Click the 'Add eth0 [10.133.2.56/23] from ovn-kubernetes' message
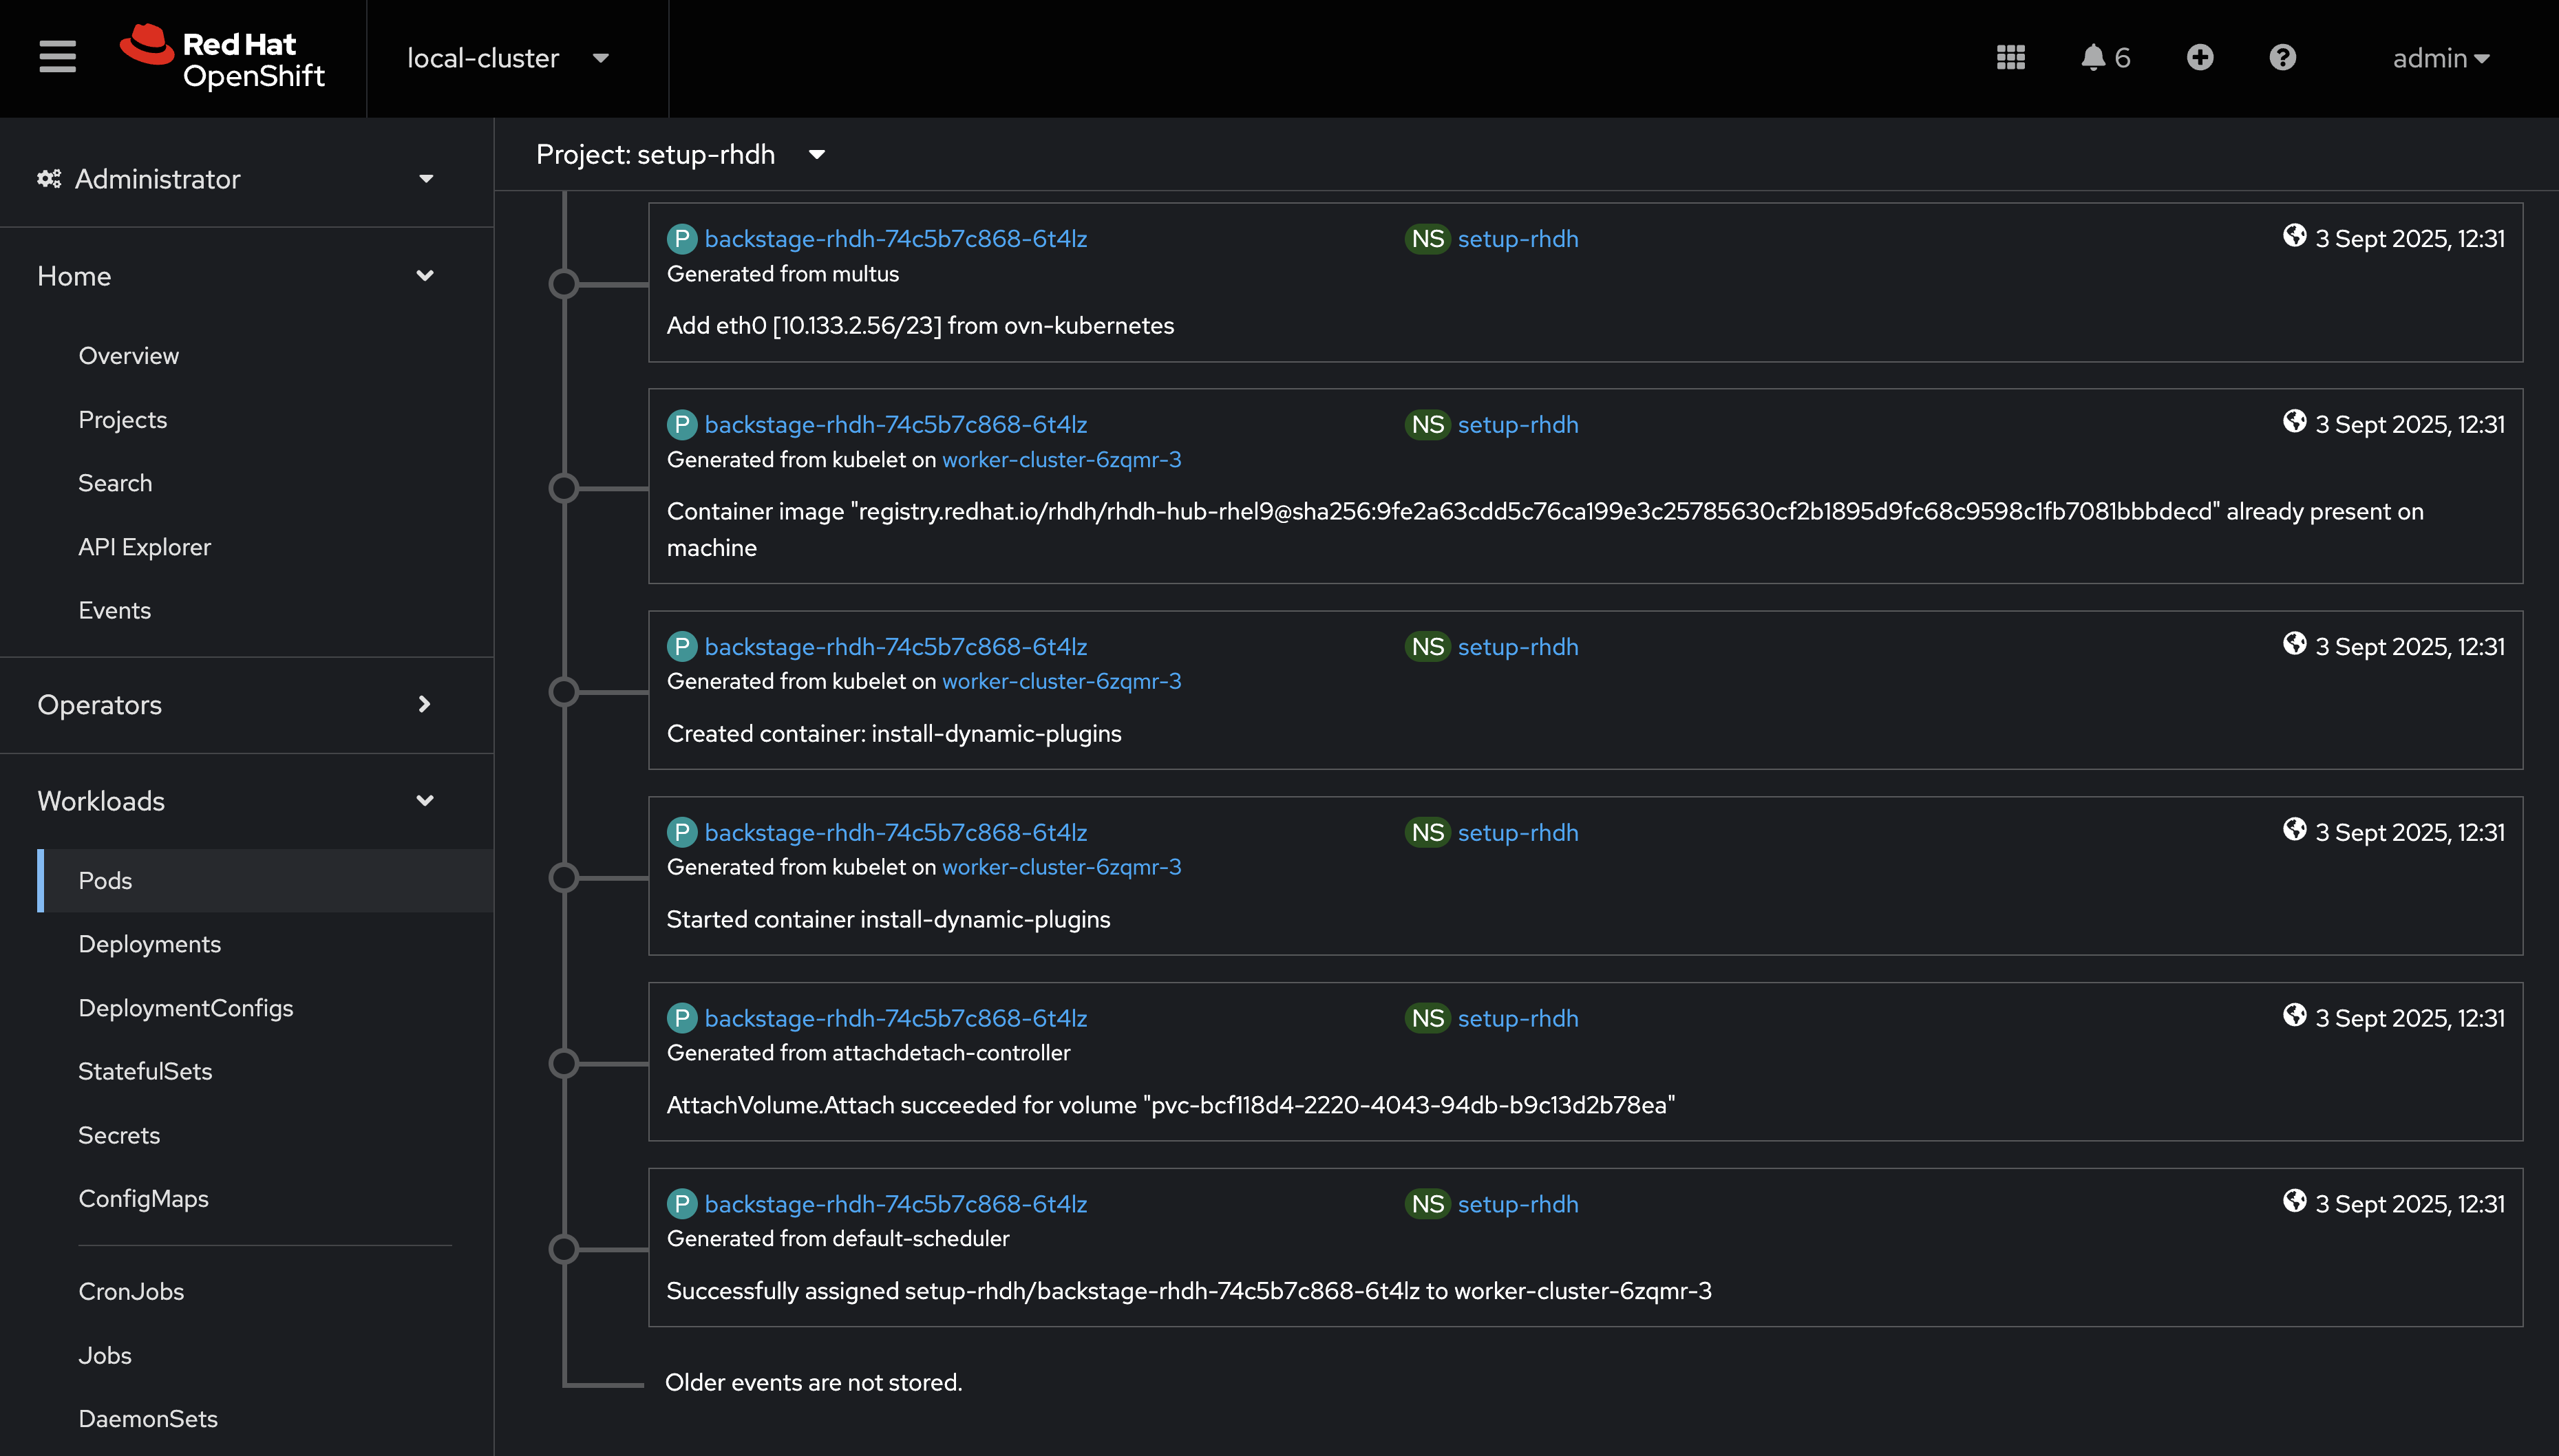The image size is (2559, 1456). 920,326
